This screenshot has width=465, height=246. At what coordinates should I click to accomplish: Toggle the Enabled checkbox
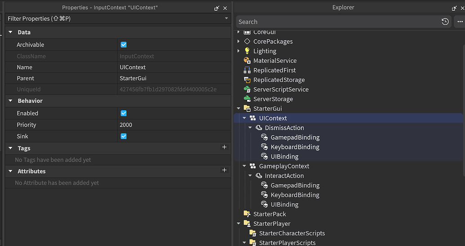[124, 113]
